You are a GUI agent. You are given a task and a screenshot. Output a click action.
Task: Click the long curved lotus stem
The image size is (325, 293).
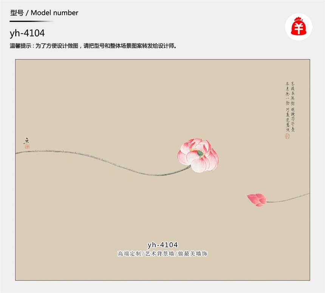[x=103, y=162]
